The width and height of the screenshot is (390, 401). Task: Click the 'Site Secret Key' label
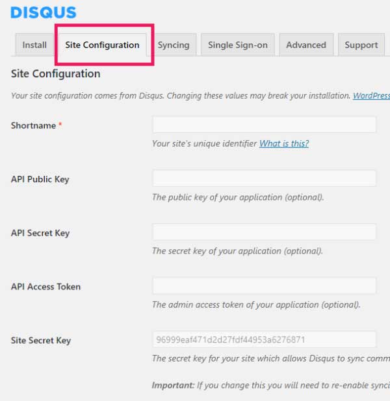click(41, 341)
